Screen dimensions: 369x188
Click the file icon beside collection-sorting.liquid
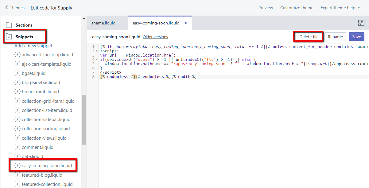17,129
